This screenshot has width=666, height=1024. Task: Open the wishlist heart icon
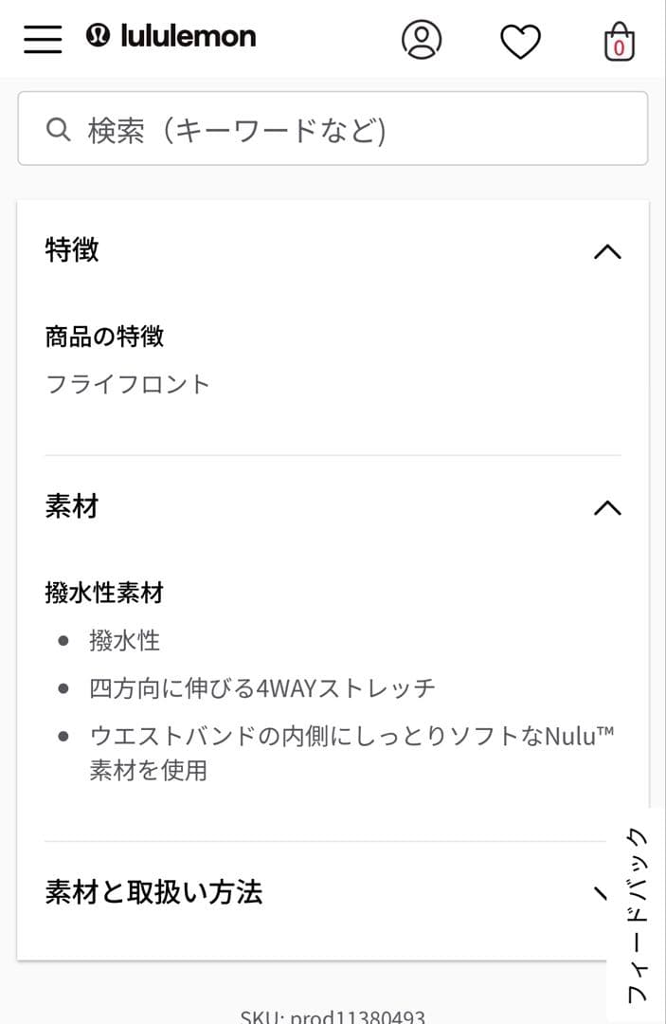521,40
